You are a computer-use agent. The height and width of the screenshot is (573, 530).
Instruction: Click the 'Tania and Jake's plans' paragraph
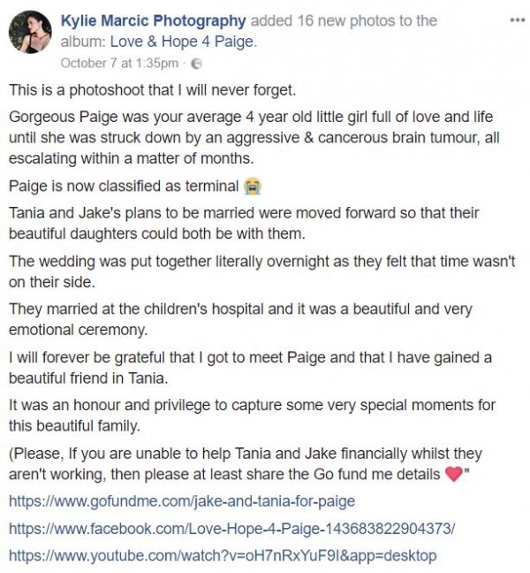244,223
